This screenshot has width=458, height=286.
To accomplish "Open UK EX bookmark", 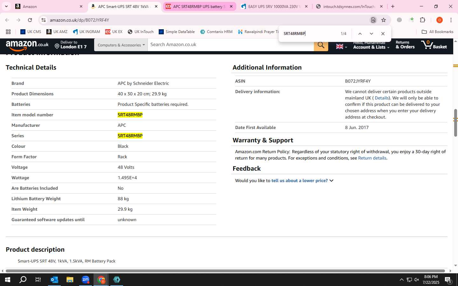I will pyautogui.click(x=114, y=32).
